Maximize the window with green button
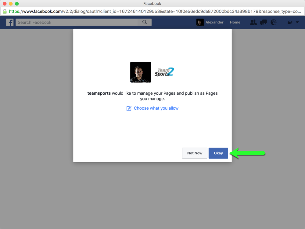Image resolution: width=305 pixels, height=229 pixels. point(17,4)
